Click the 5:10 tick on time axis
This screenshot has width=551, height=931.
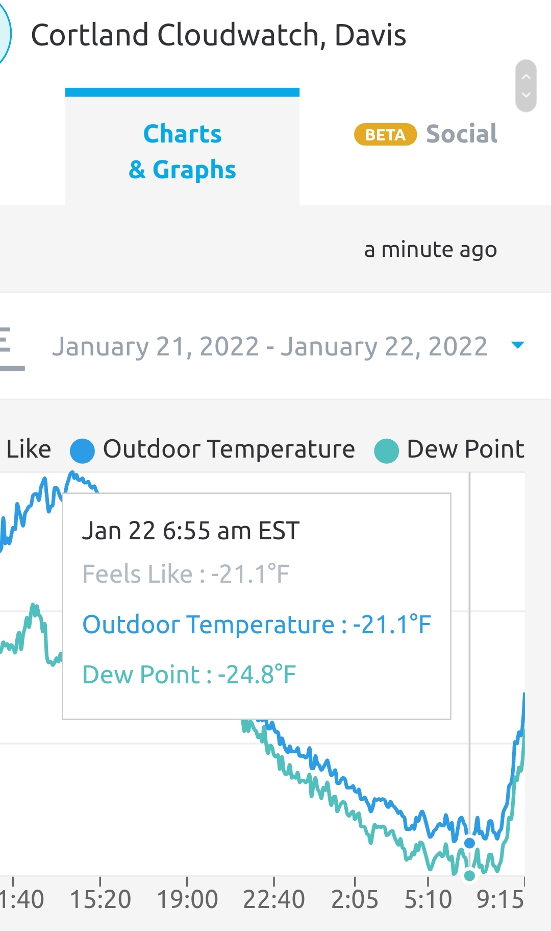(x=428, y=900)
